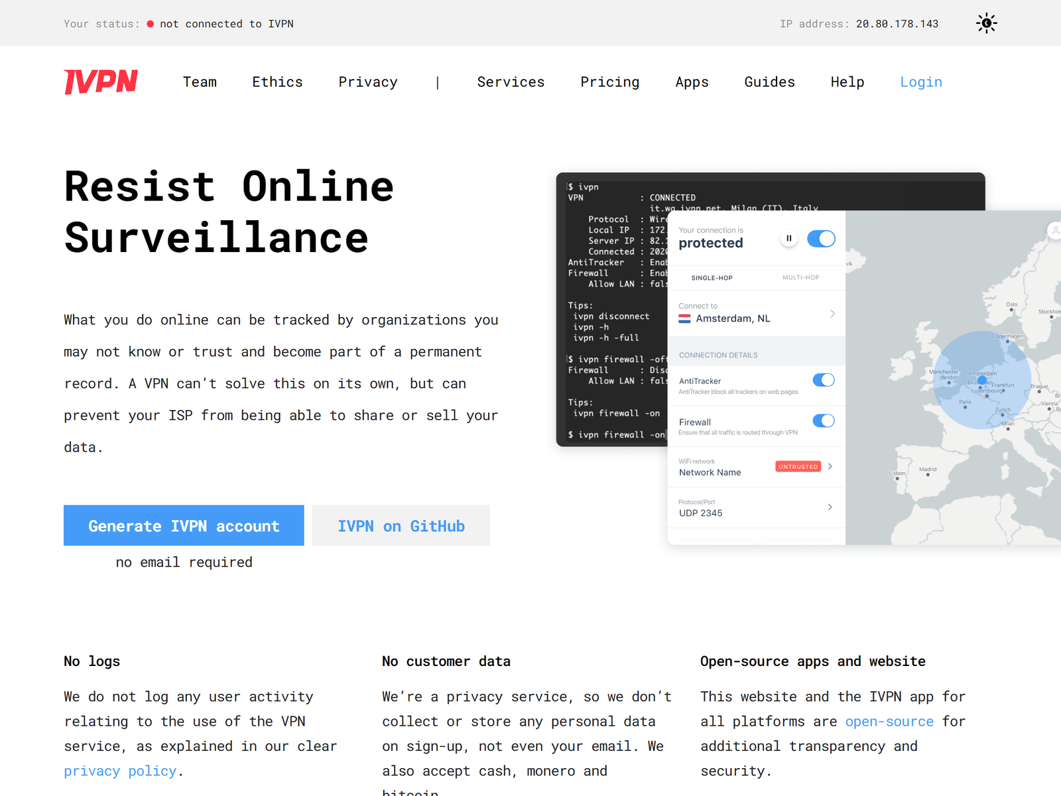
Task: Click the Amsterdam marker on the map
Action: point(982,380)
